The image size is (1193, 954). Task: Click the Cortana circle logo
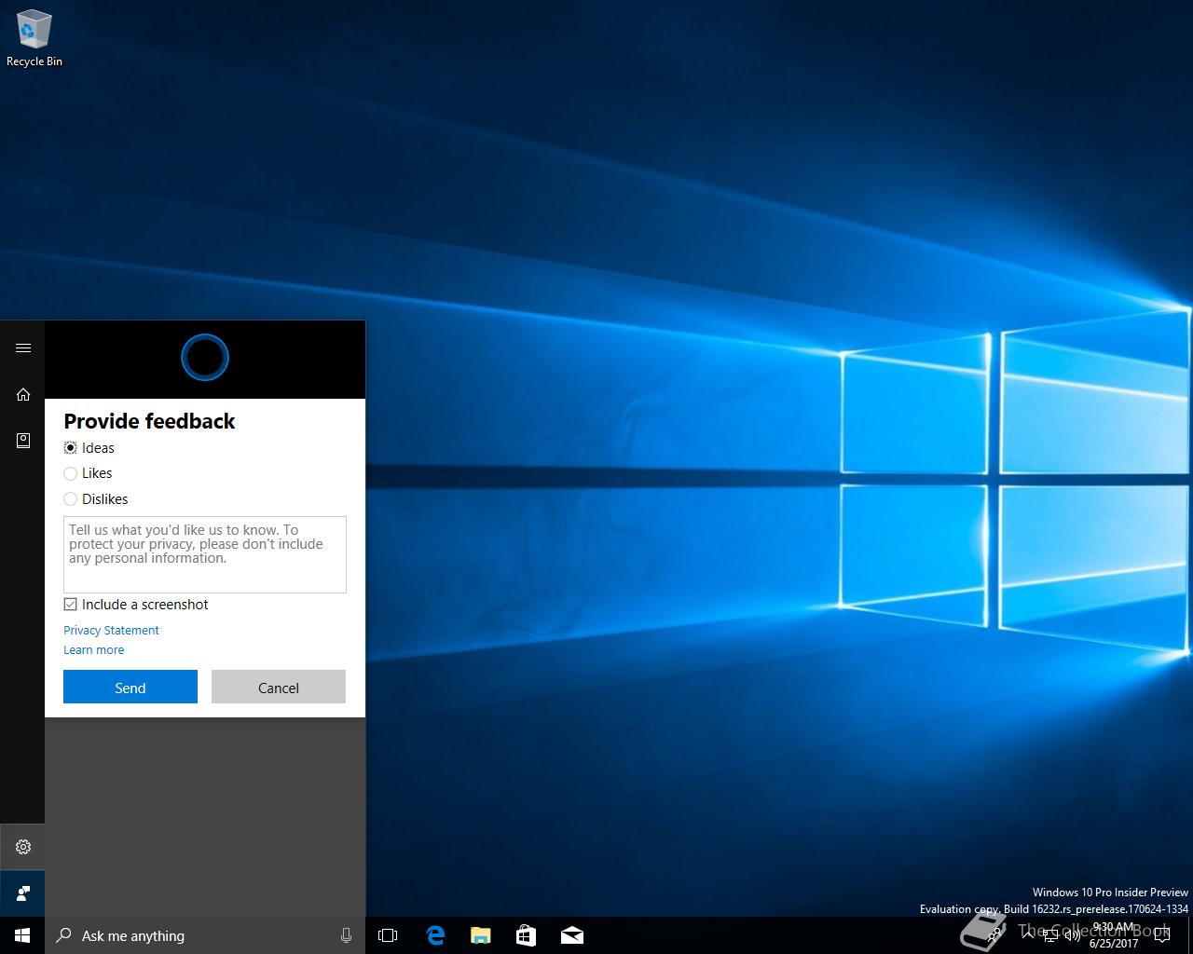pos(204,357)
